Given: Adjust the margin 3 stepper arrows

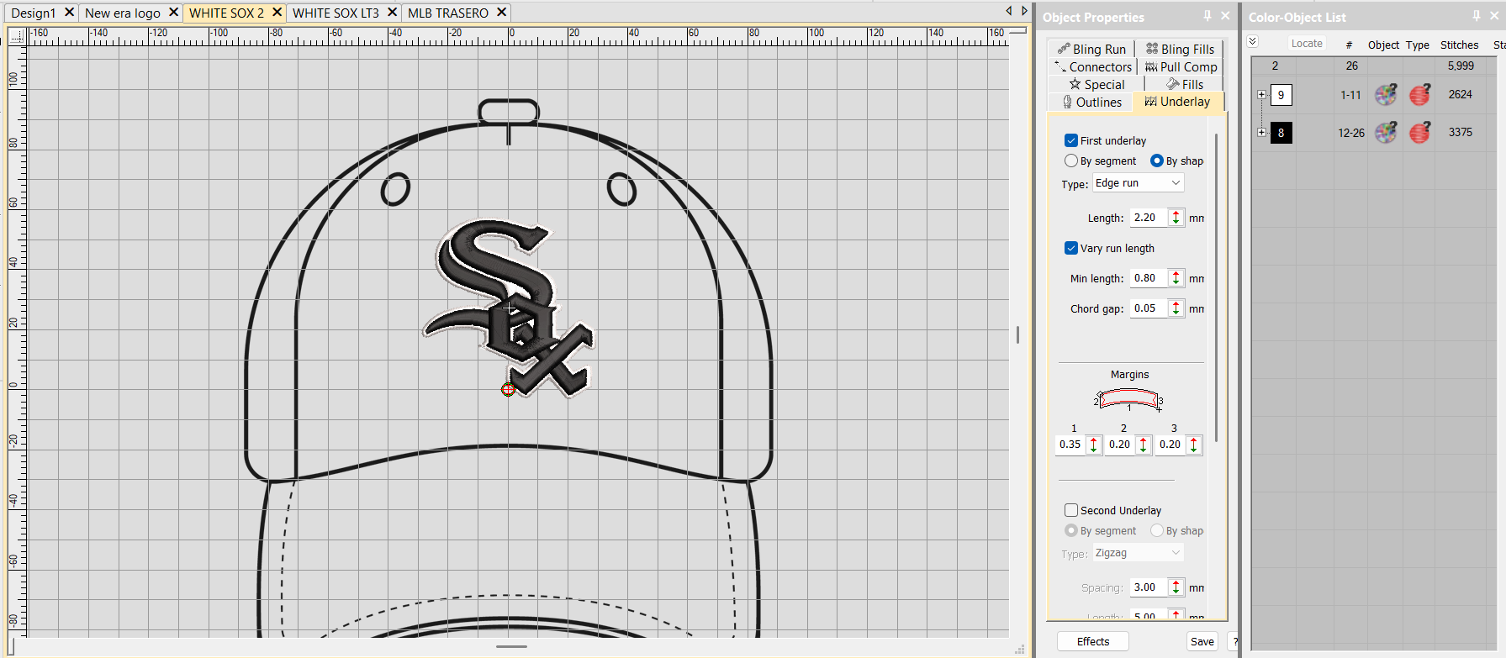Looking at the screenshot, I should point(1193,445).
